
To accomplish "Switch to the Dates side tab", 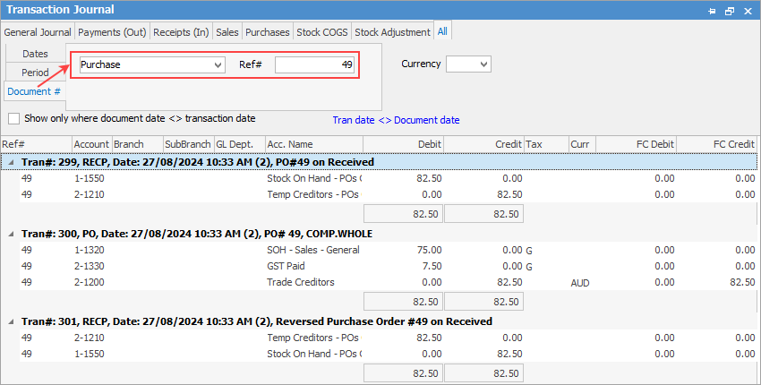I will point(35,54).
